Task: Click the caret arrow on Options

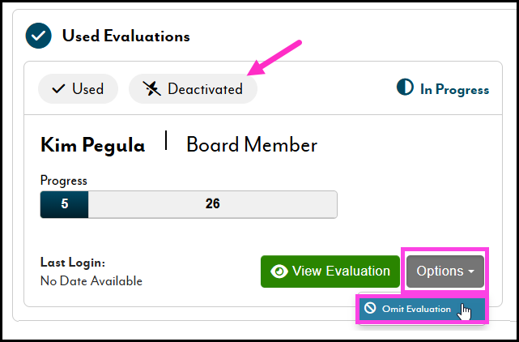Action: [470, 272]
